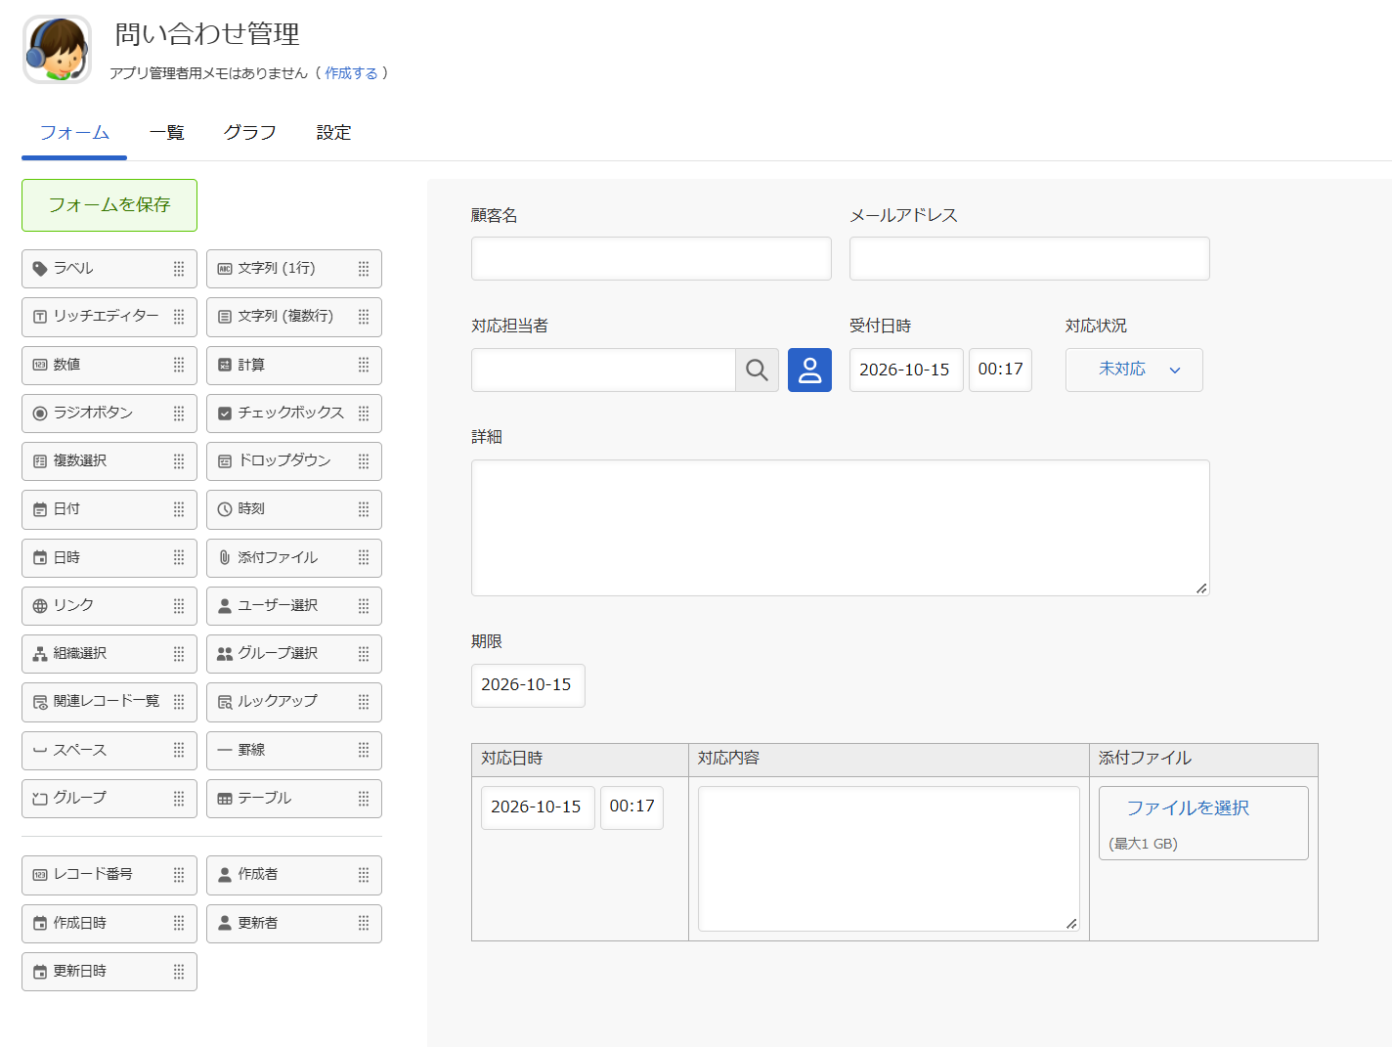Screen dimensions: 1392x1047
Task: Switch to the グラフ tab
Action: pyautogui.click(x=250, y=133)
